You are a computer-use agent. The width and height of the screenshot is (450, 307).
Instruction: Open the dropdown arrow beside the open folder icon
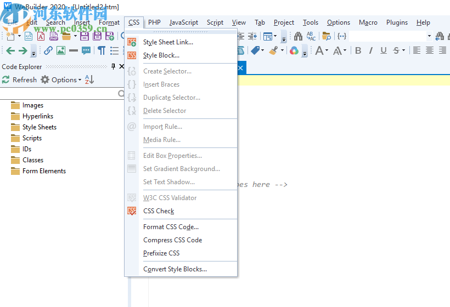pyautogui.click(x=75, y=36)
